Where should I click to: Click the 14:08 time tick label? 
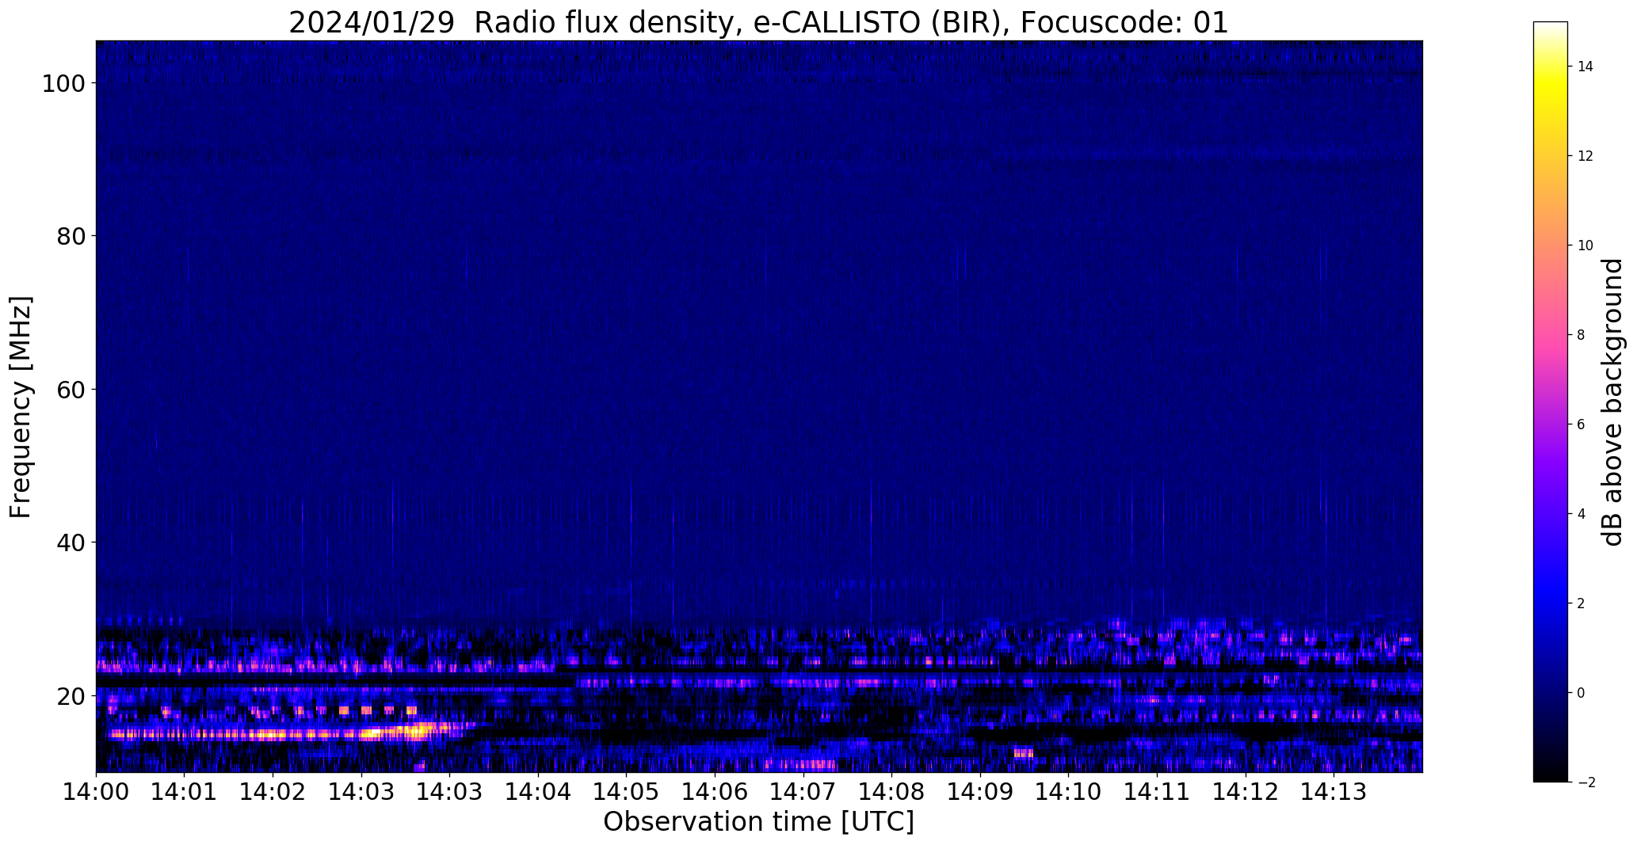[x=891, y=791]
